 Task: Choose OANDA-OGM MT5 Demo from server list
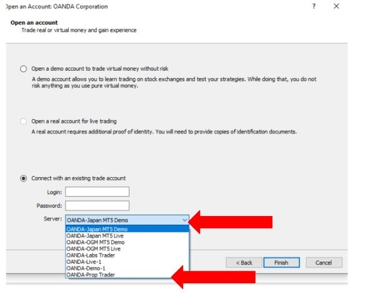127,242
